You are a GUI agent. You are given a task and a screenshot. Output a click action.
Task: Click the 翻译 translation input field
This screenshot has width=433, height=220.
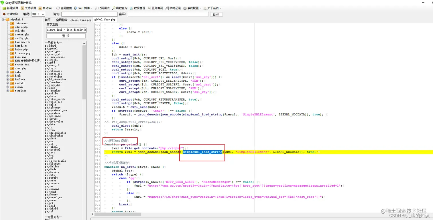click(x=168, y=14)
